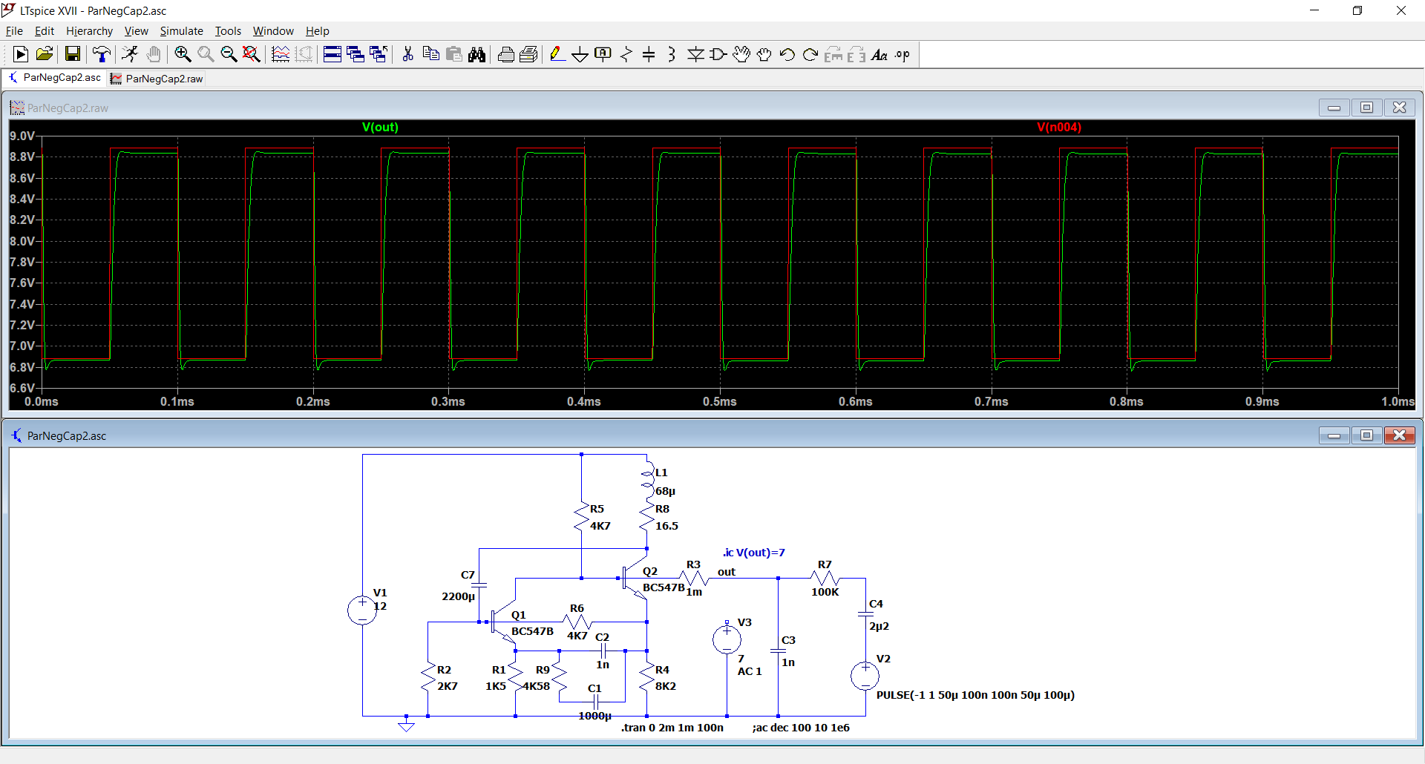Viewport: 1425px width, 764px height.
Task: Click the .ic V(out)=7 directive
Action: click(x=753, y=553)
